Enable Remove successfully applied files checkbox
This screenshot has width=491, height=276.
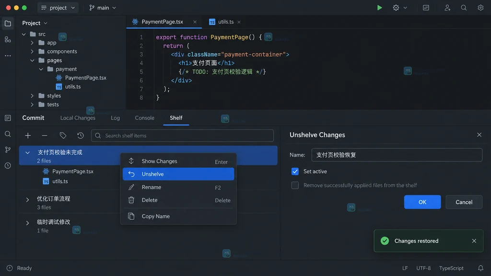coord(295,185)
